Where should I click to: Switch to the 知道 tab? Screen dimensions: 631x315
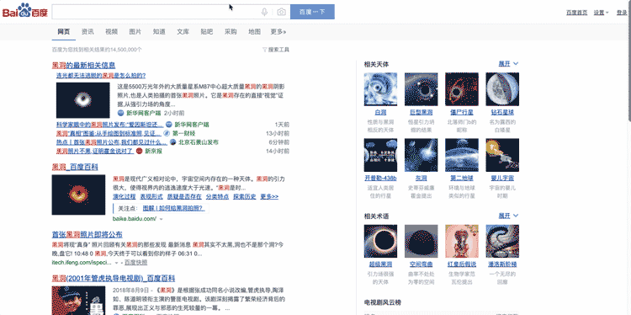(x=159, y=32)
